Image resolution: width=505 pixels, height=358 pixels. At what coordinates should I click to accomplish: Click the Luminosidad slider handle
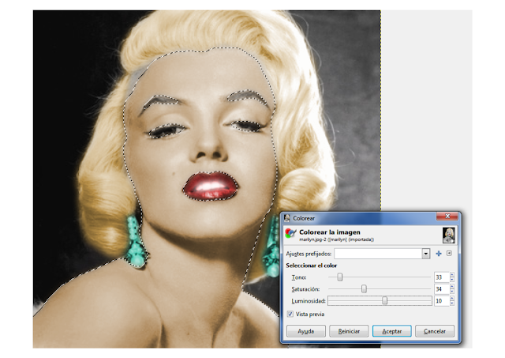tap(384, 300)
